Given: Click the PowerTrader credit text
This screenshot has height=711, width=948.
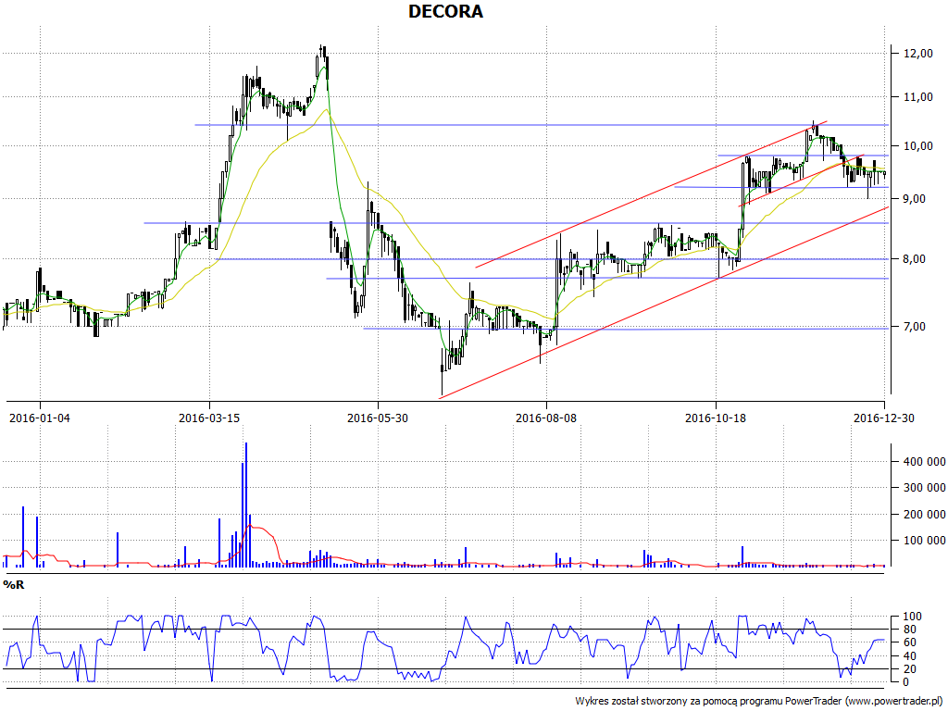Looking at the screenshot, I should pos(759,701).
